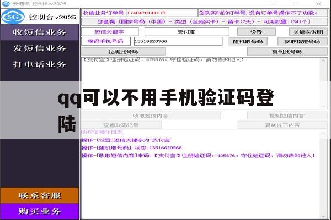Click 复制以下内容 button

point(282,125)
